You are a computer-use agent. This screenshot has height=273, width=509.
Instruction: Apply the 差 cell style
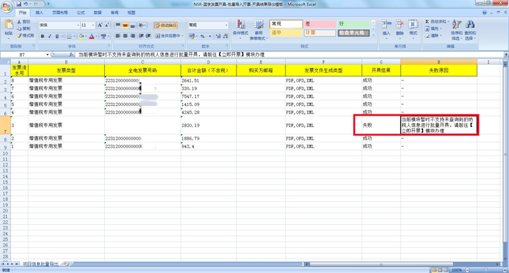(320, 24)
